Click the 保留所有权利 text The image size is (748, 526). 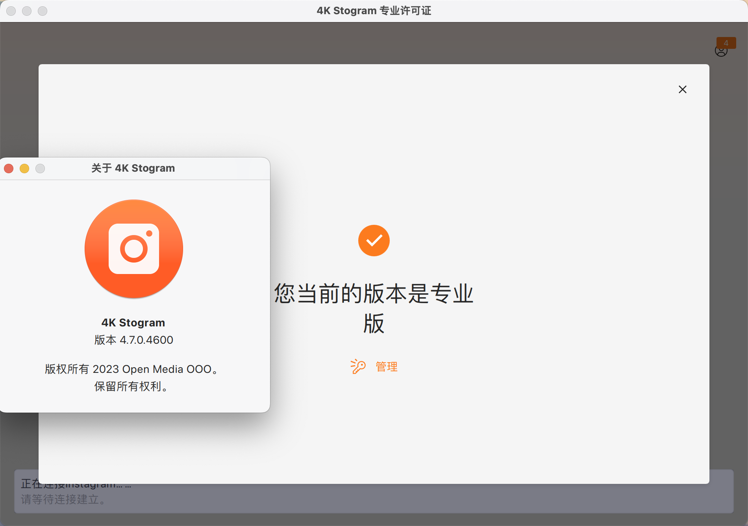coord(131,386)
